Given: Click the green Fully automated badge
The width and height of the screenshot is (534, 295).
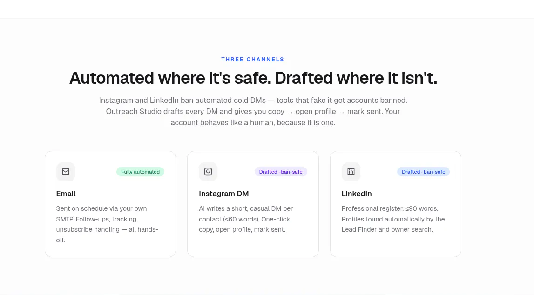Looking at the screenshot, I should [x=140, y=172].
